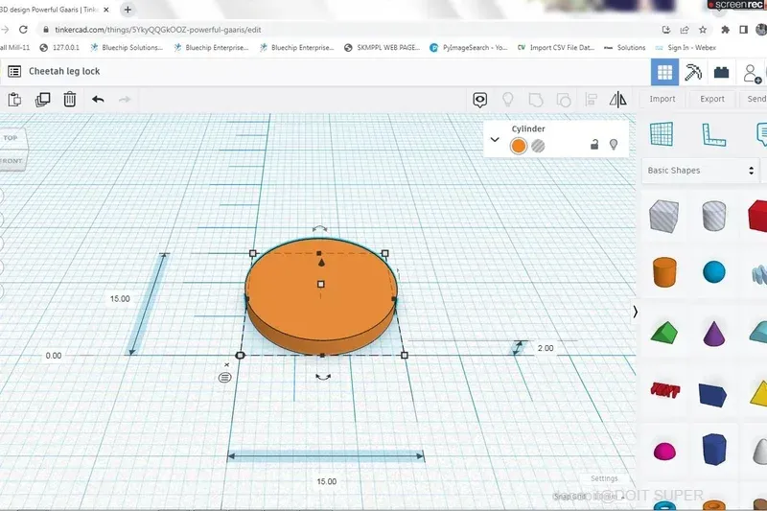Image resolution: width=767 pixels, height=511 pixels.
Task: Open the Basic Shapes dropdown
Action: coord(700,170)
